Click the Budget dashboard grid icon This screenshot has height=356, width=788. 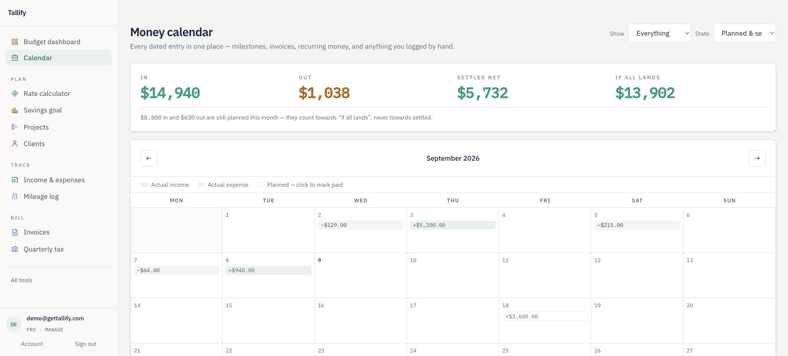point(15,42)
